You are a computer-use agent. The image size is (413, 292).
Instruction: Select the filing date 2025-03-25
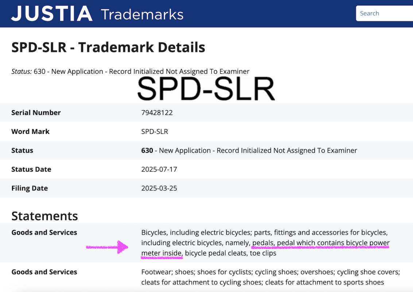tap(159, 188)
